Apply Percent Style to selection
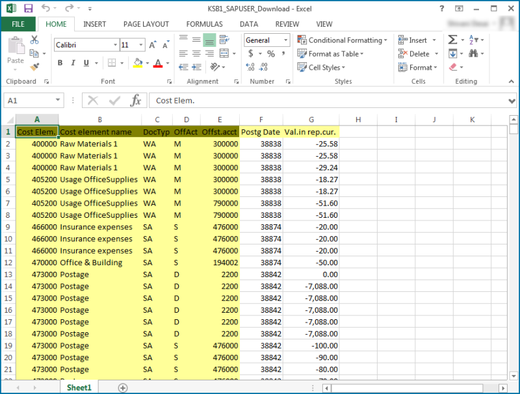 270,54
